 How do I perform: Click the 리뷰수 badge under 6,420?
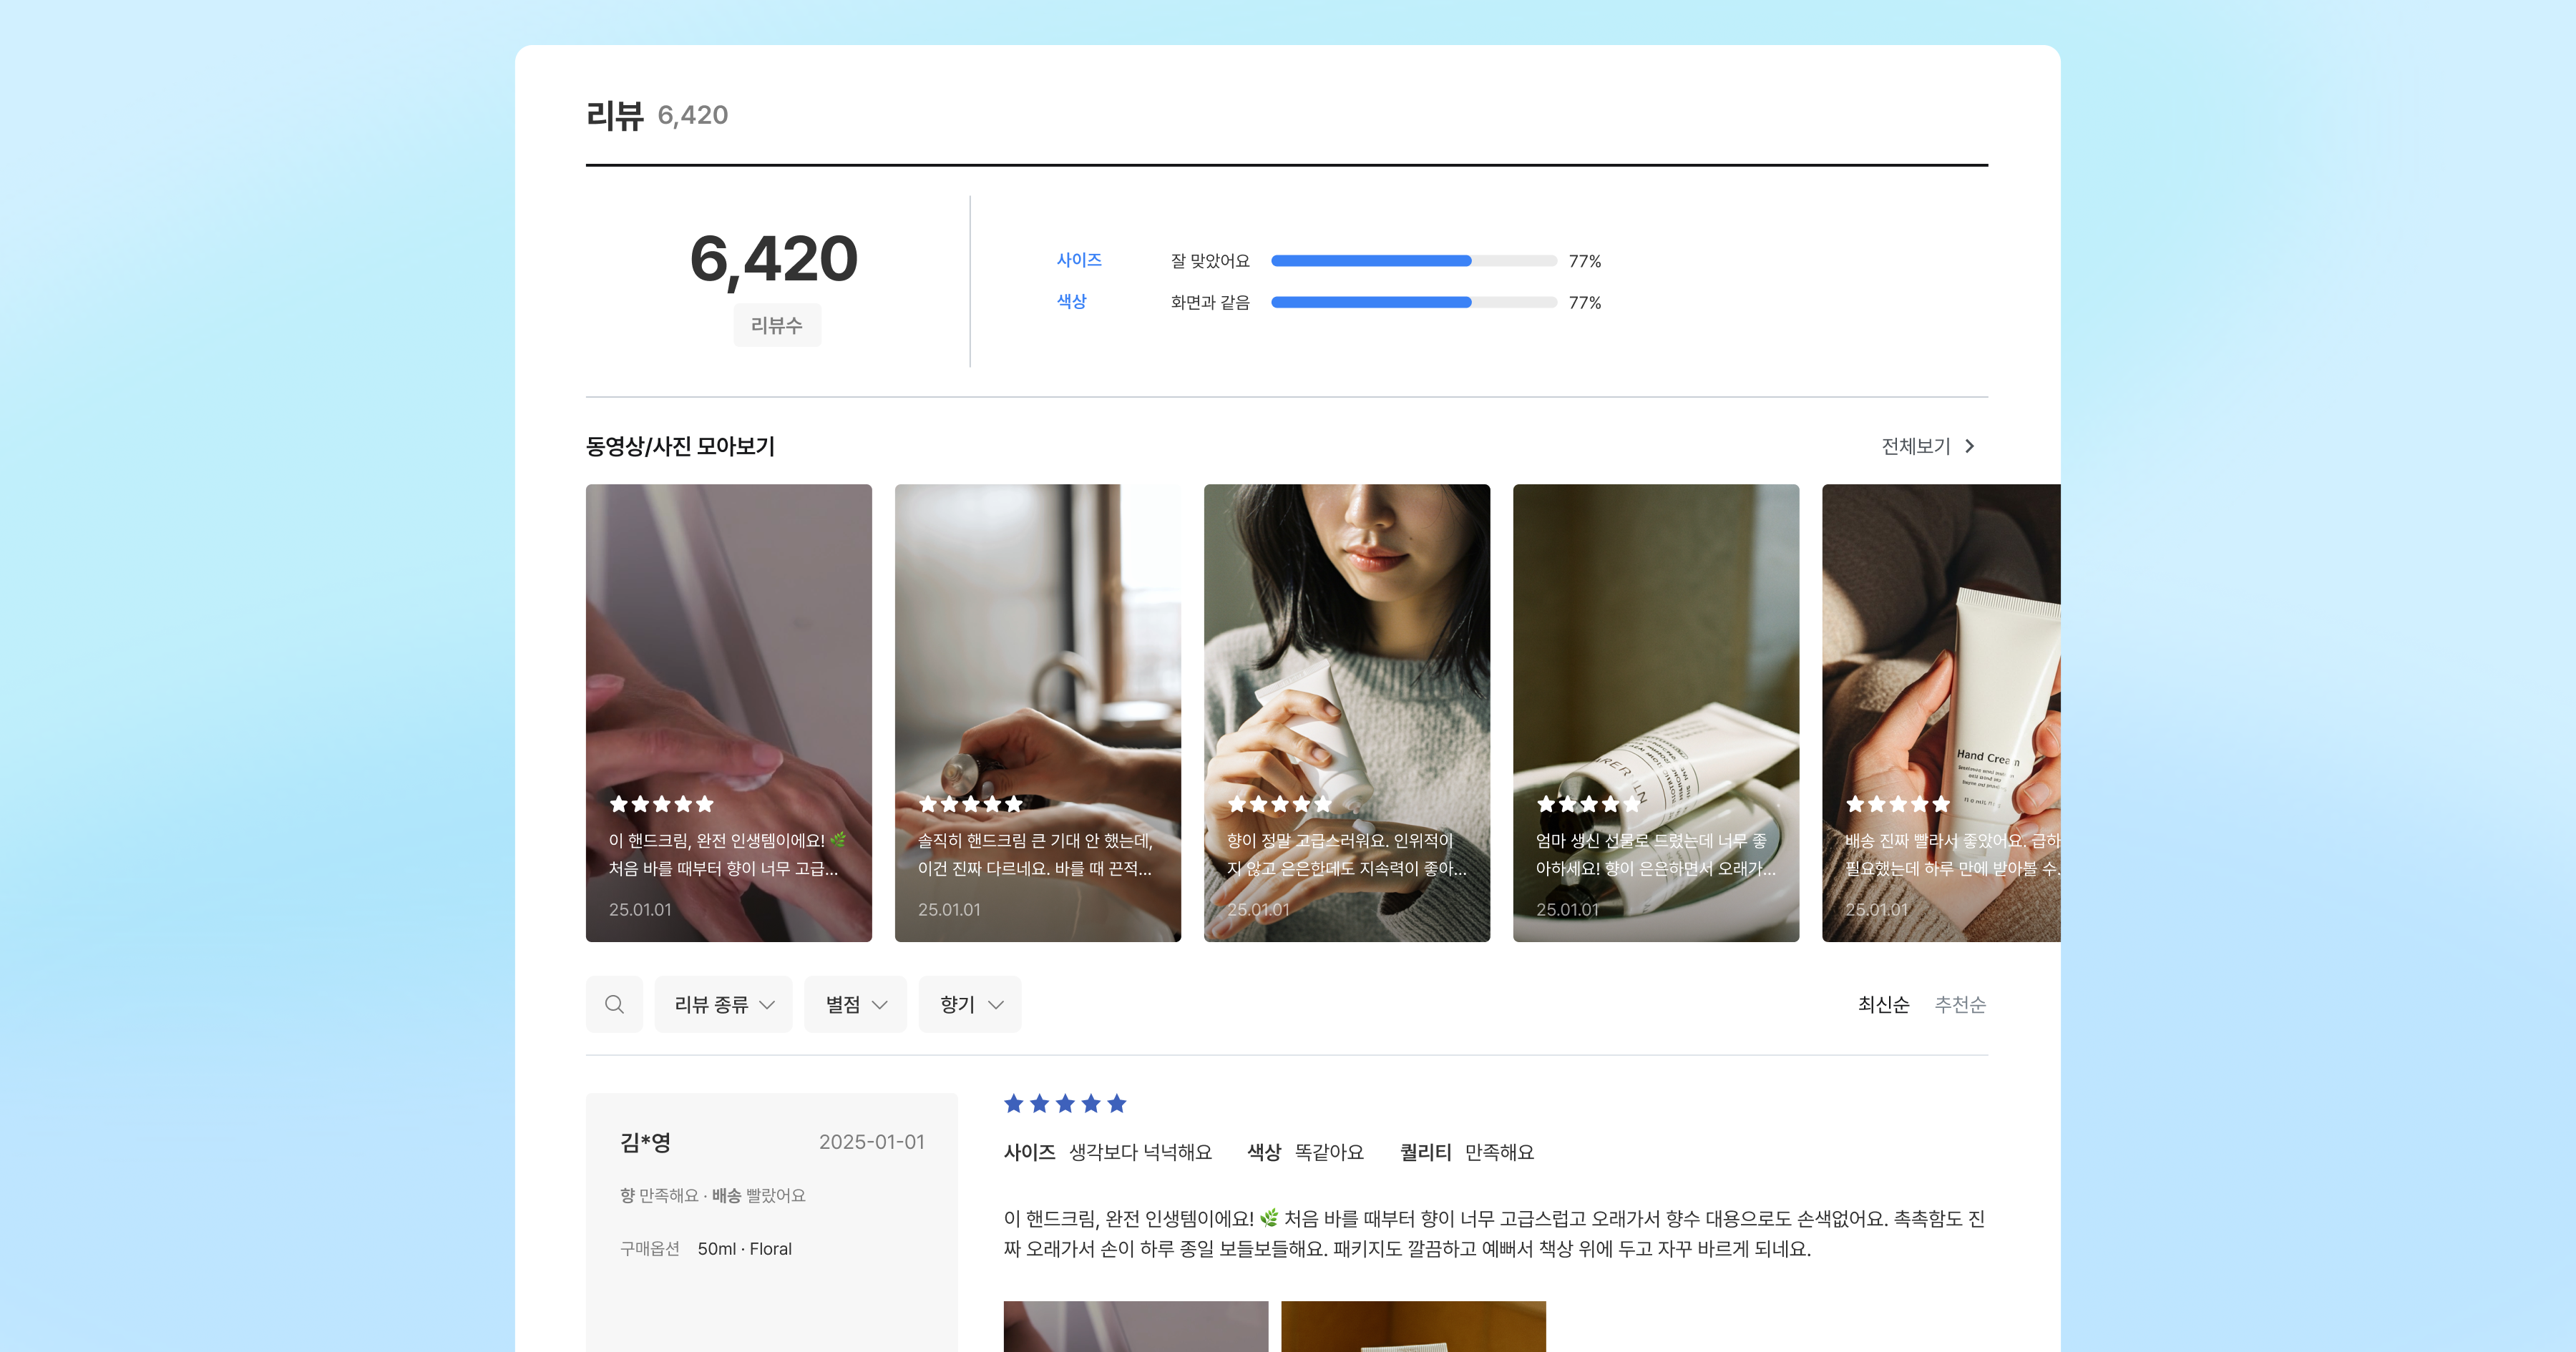(777, 325)
